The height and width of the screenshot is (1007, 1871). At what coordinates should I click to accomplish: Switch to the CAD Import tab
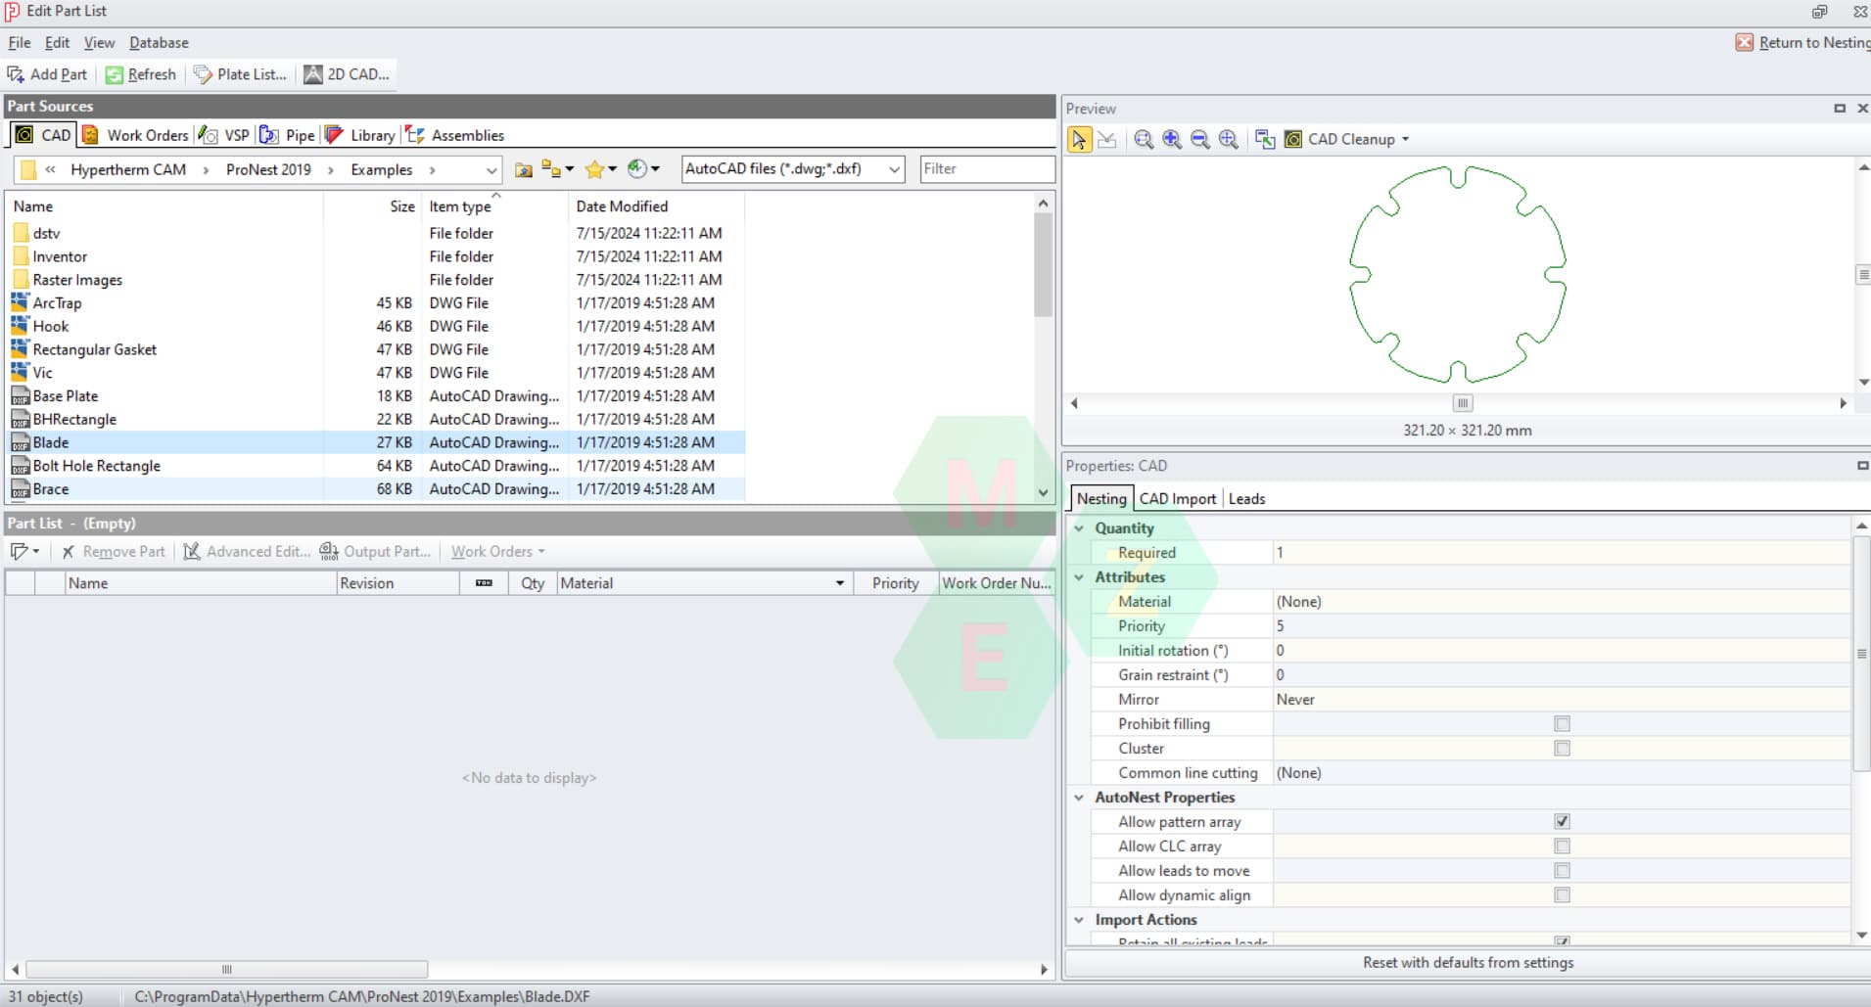tap(1177, 499)
